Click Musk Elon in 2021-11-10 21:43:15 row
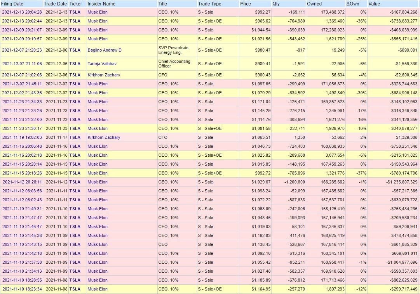420x294 pixels. pyautogui.click(x=98, y=244)
